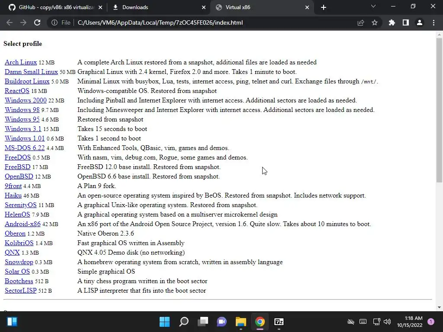Open the 7-Zip taskbar icon
Screen dimensions: 443x332
pyautogui.click(x=279, y=322)
